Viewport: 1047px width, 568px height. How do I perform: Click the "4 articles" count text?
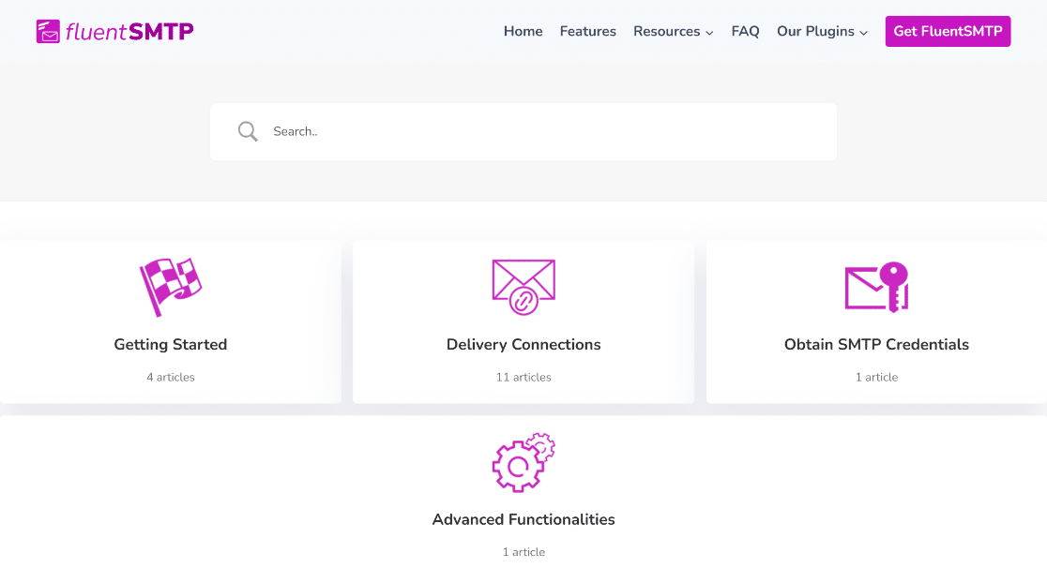click(171, 377)
